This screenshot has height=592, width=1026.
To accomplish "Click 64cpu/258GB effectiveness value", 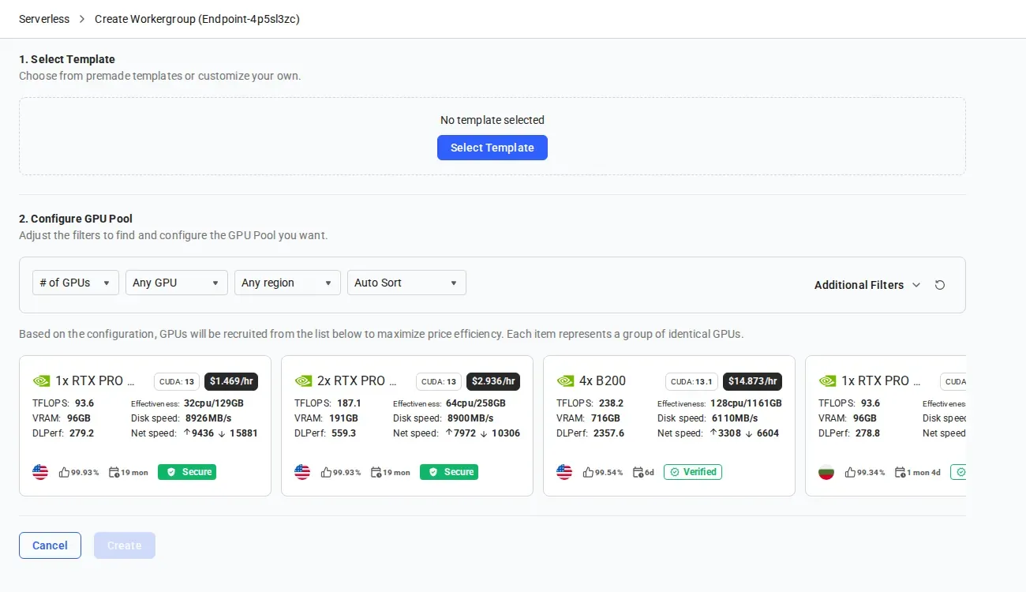I will pyautogui.click(x=475, y=403).
